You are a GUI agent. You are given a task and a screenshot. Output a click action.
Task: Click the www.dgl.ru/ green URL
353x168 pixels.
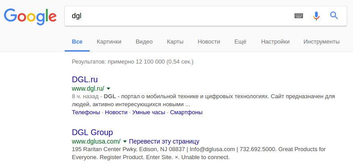88,88
